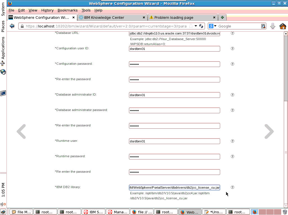Click help icon for Configuration user ID

pyautogui.click(x=232, y=48)
